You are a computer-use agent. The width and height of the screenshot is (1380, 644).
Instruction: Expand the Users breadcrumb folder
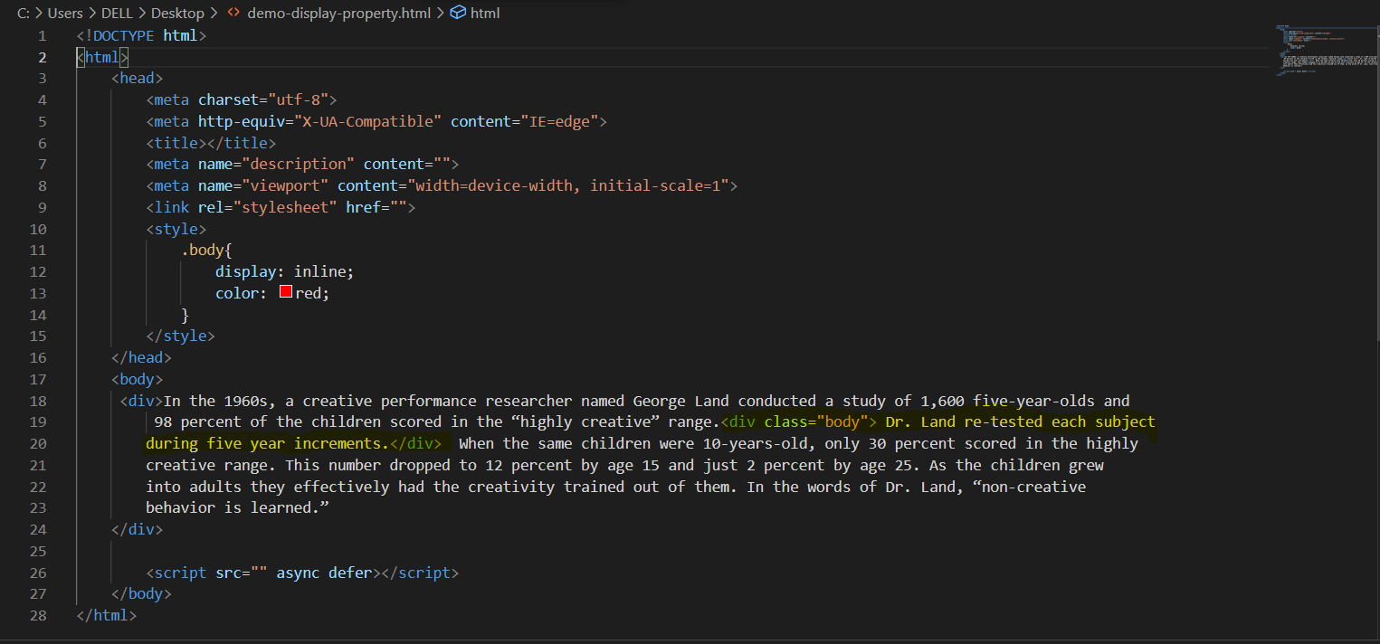pos(65,13)
